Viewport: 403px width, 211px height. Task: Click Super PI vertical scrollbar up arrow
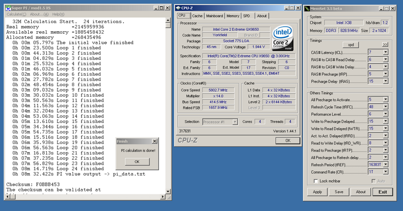tap(168, 20)
